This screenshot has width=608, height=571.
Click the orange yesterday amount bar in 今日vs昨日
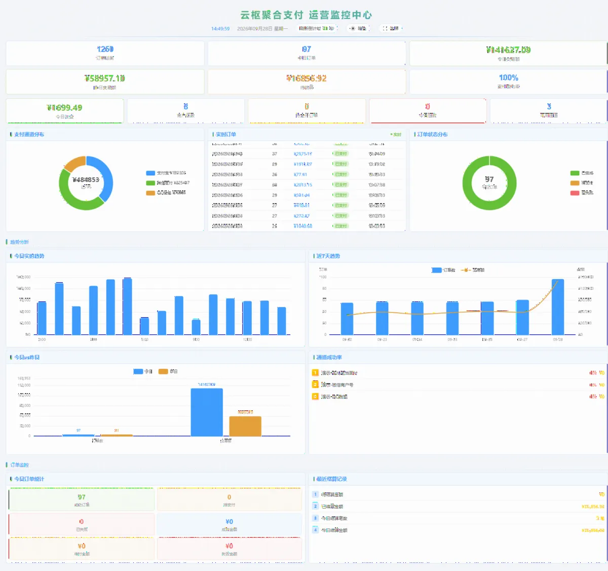click(245, 426)
